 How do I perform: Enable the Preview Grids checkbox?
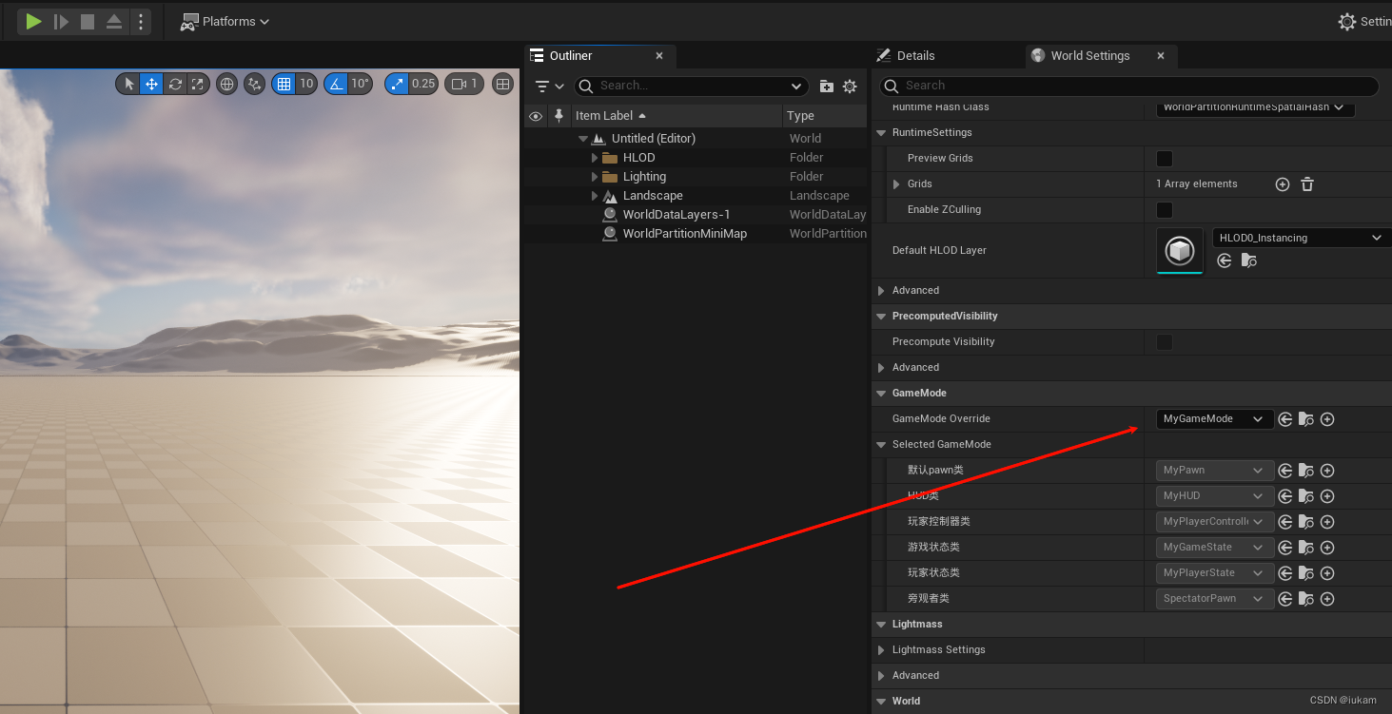click(1165, 159)
